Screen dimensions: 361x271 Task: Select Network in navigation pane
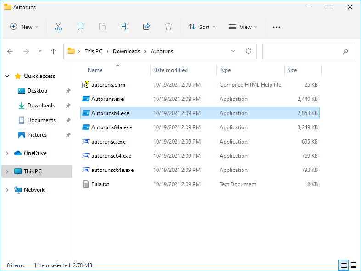pos(34,190)
